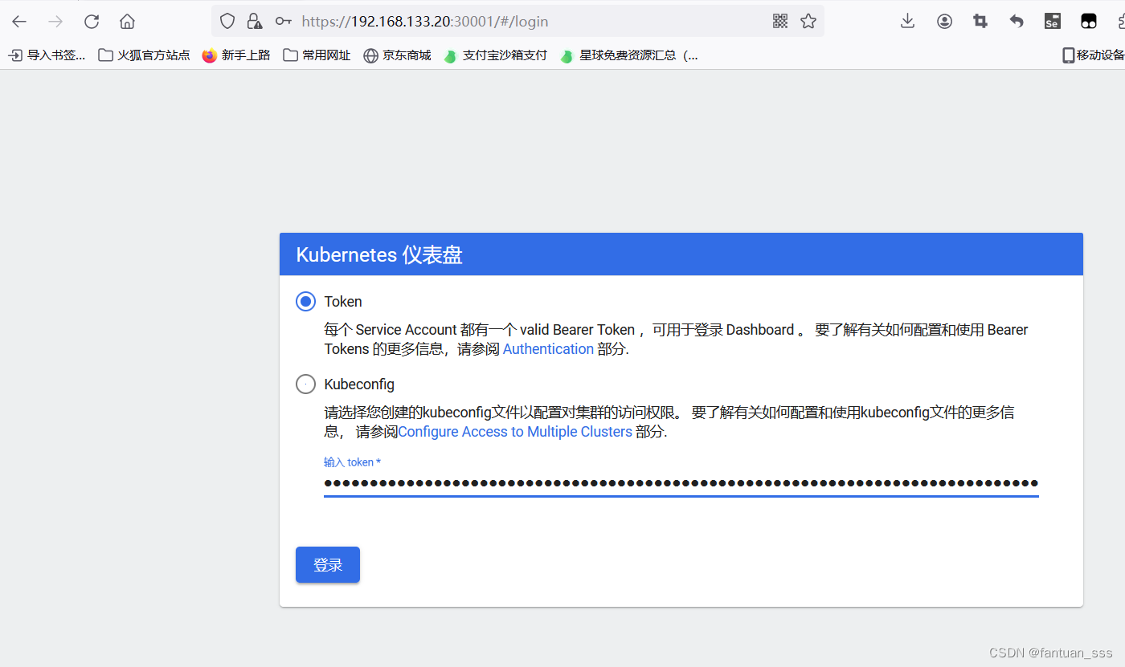Image resolution: width=1125 pixels, height=667 pixels.
Task: Open the black mask extension icon
Action: click(x=1088, y=22)
